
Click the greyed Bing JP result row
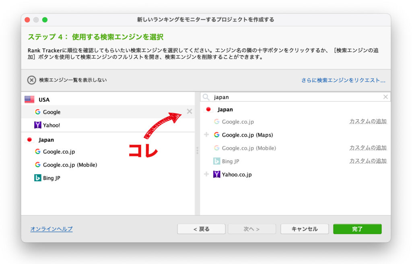[x=295, y=161]
